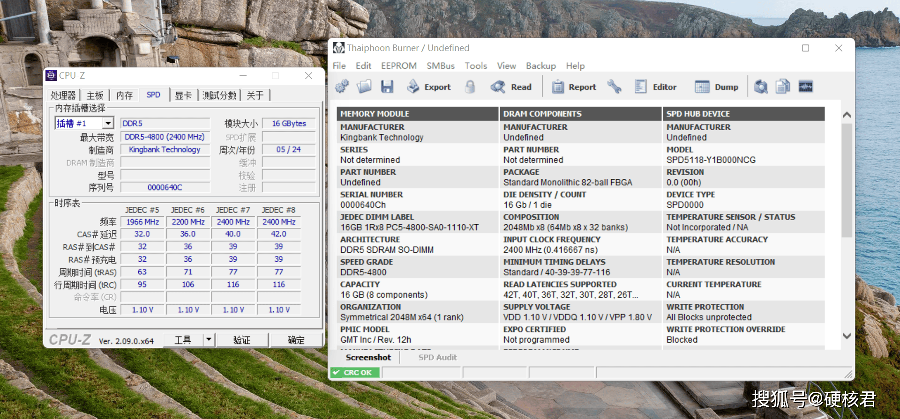Screen dimensions: 900x419
Task: Click the Read SPD toolbar button
Action: (511, 87)
